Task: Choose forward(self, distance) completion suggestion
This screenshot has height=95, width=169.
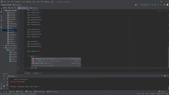Action: (x=56, y=59)
